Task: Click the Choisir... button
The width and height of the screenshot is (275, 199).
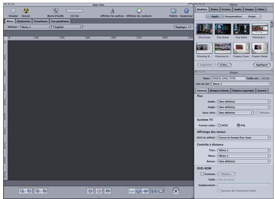Action: point(227,174)
